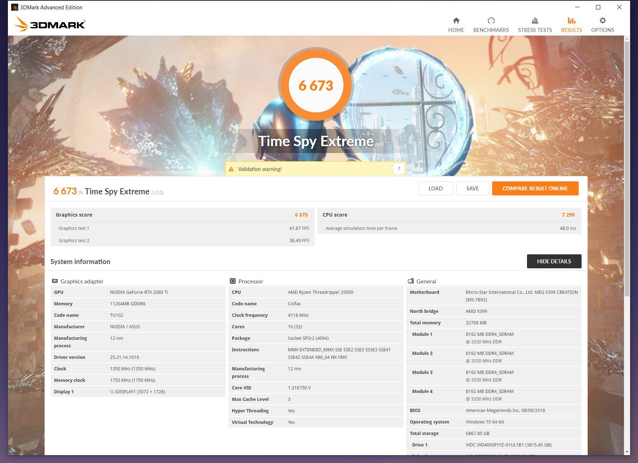The image size is (638, 463).
Task: Click the MEG X399 CREATION motherboard value
Action: 522,296
